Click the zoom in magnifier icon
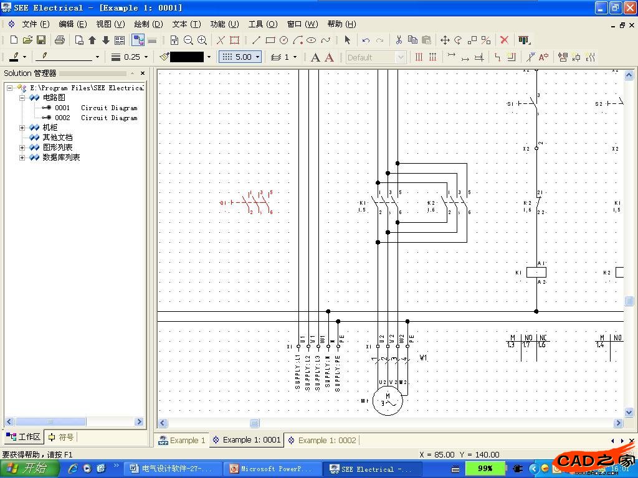The image size is (638, 478). (202, 40)
